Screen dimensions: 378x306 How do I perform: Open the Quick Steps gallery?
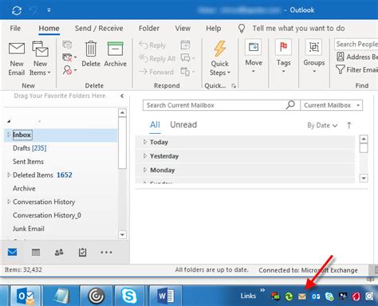(x=220, y=58)
